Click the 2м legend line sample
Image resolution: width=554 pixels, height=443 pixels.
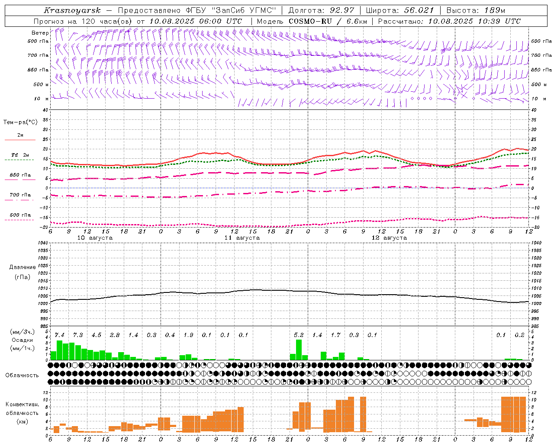pos(20,140)
